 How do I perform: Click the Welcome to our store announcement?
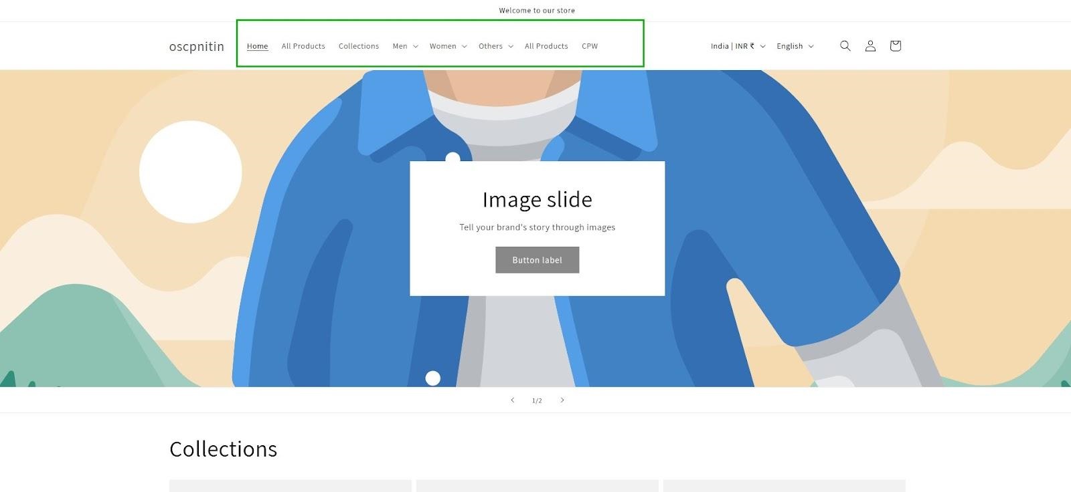(x=537, y=10)
